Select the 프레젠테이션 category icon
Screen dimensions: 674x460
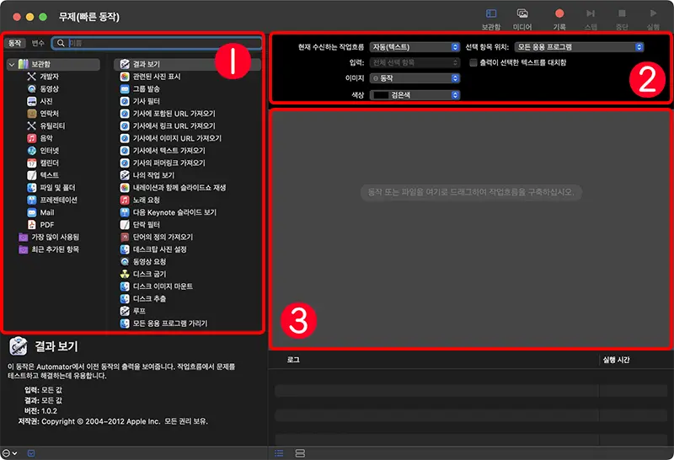pos(31,200)
